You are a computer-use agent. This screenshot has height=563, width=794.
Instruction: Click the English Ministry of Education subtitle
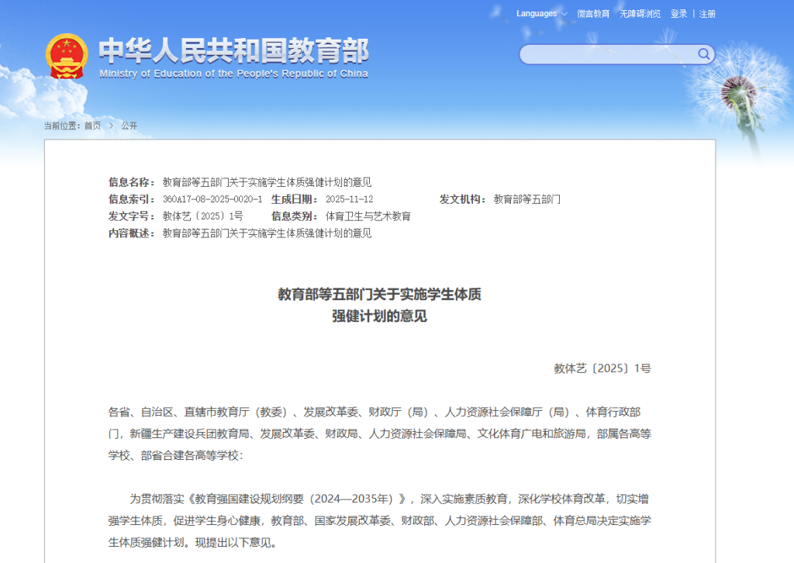click(x=233, y=74)
